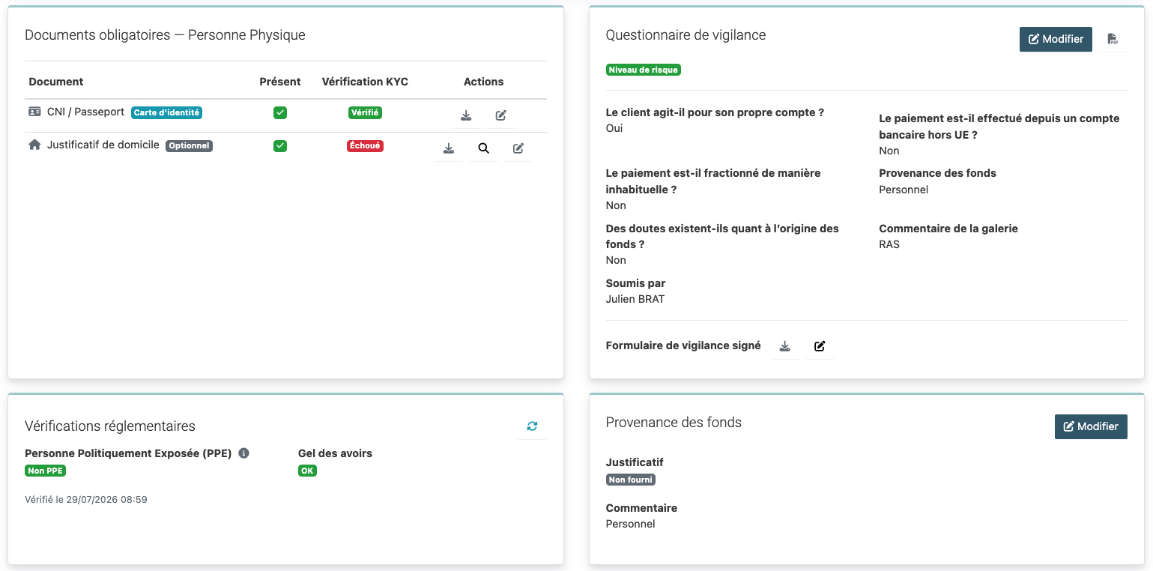This screenshot has height=571, width=1153.
Task: Show info about Personne Politiquement Exposée
Action: click(x=243, y=453)
